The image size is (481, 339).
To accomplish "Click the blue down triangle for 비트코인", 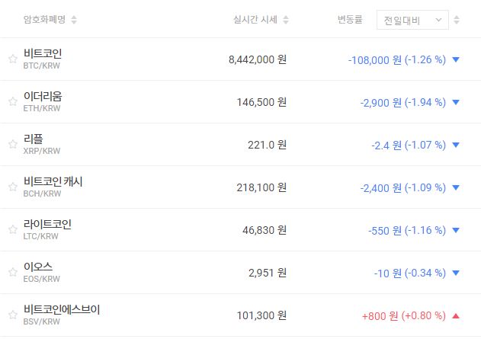I will click(456, 59).
